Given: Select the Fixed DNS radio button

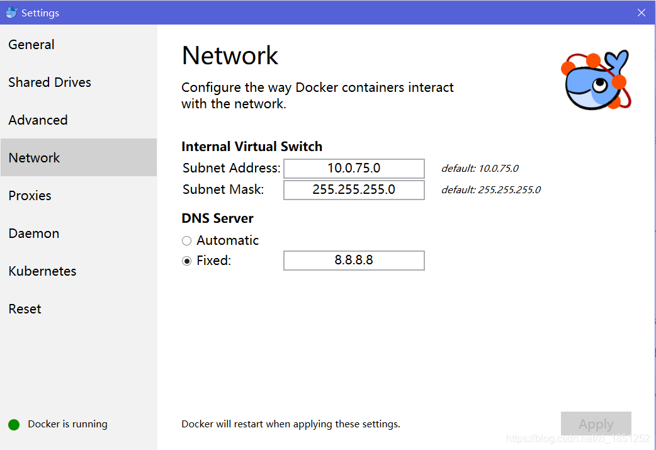Looking at the screenshot, I should click(186, 261).
